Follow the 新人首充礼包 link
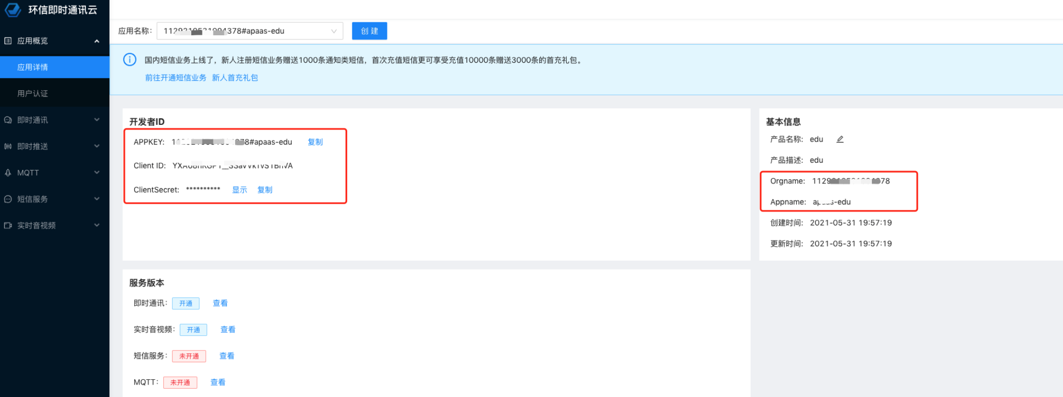Viewport: 1063px width, 397px height. [x=235, y=78]
